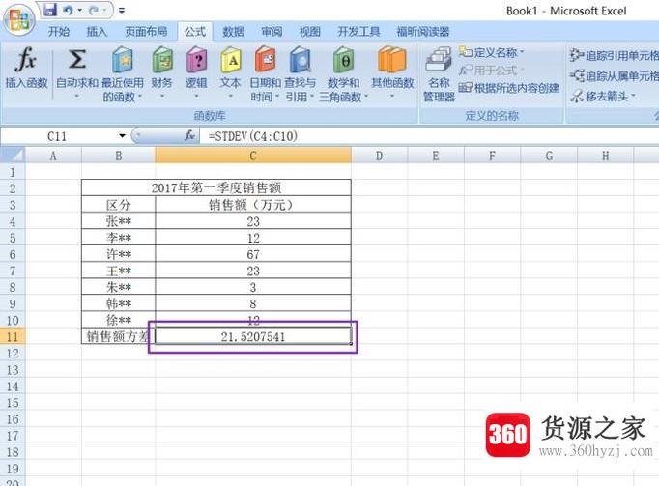This screenshot has width=659, height=486.
Task: Redo the last action
Action: pyautogui.click(x=94, y=10)
